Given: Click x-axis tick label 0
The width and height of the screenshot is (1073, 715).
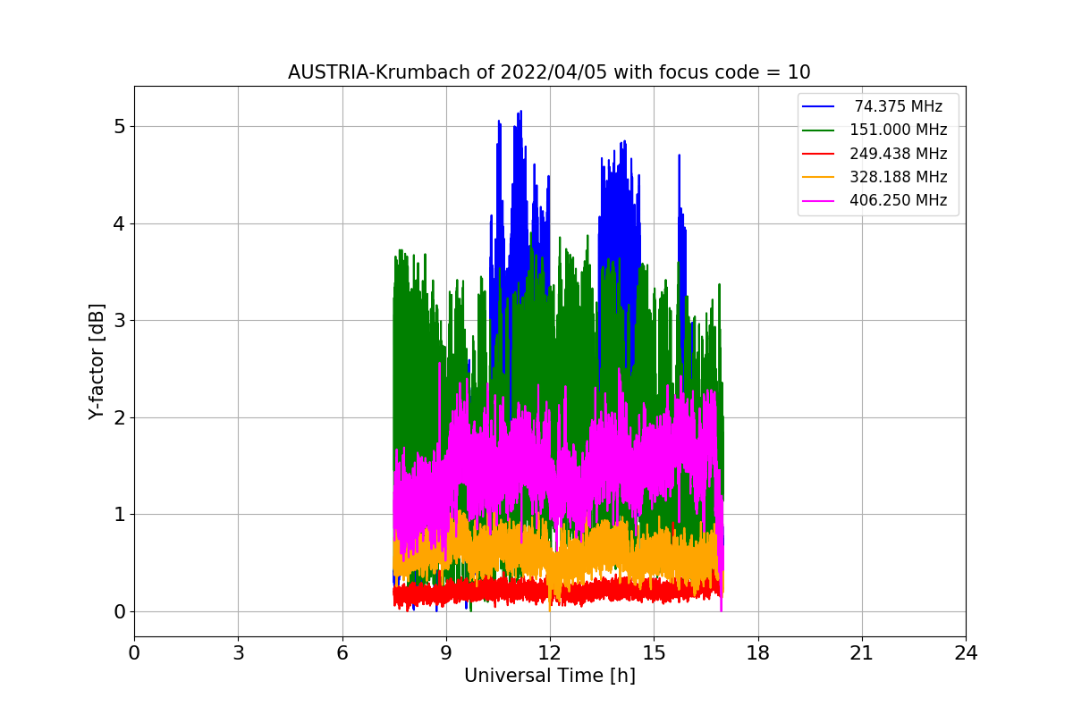Looking at the screenshot, I should tap(134, 653).
